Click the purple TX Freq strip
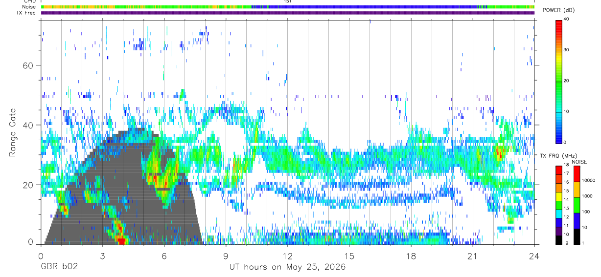 click(x=288, y=13)
